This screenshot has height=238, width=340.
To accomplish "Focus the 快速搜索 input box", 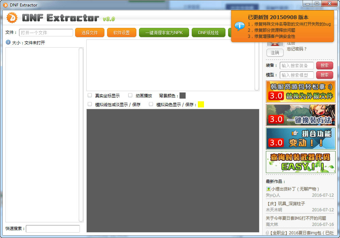I will click(x=53, y=229).
